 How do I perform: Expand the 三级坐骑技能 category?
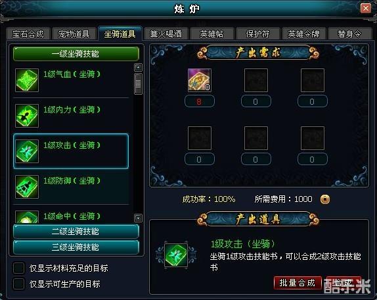point(76,247)
